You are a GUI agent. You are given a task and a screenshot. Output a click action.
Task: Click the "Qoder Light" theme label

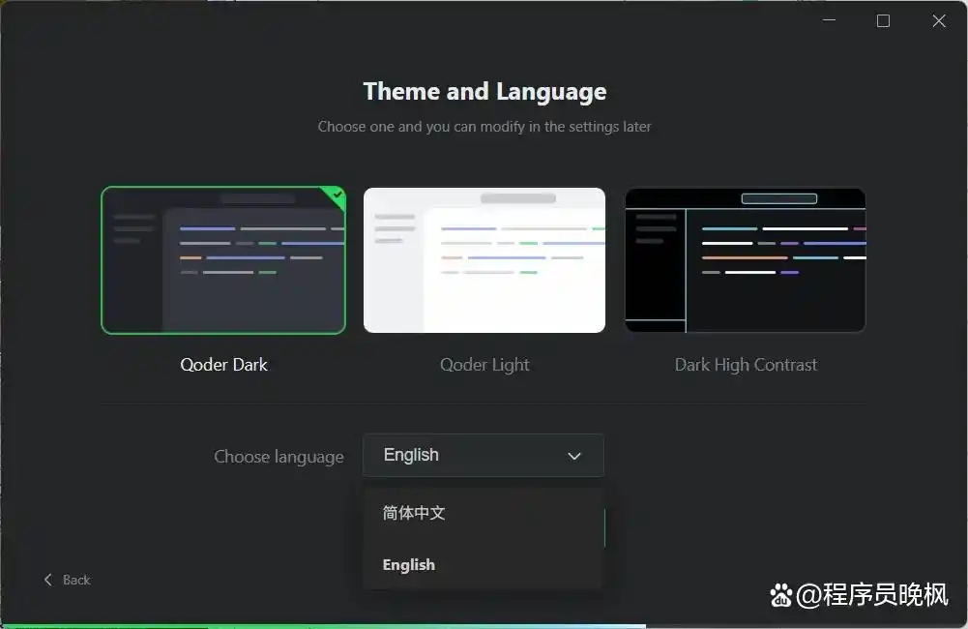pyautogui.click(x=484, y=365)
